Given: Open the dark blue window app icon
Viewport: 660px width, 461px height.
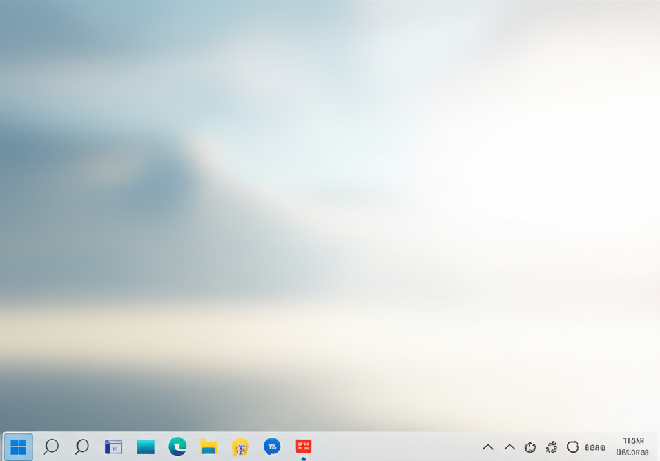Looking at the screenshot, I should (x=113, y=447).
